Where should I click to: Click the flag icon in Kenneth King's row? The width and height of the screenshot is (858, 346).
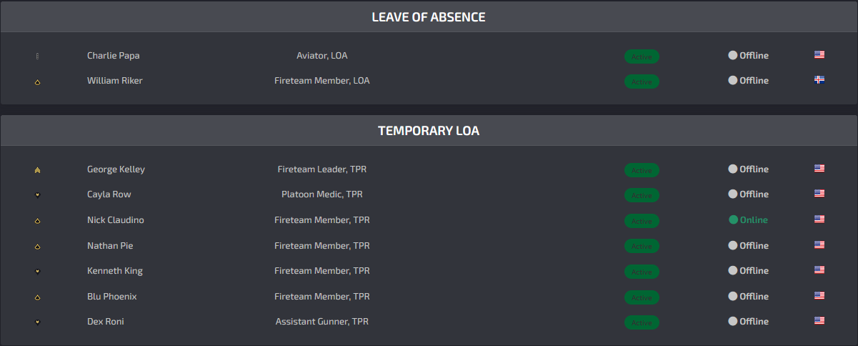tap(819, 270)
